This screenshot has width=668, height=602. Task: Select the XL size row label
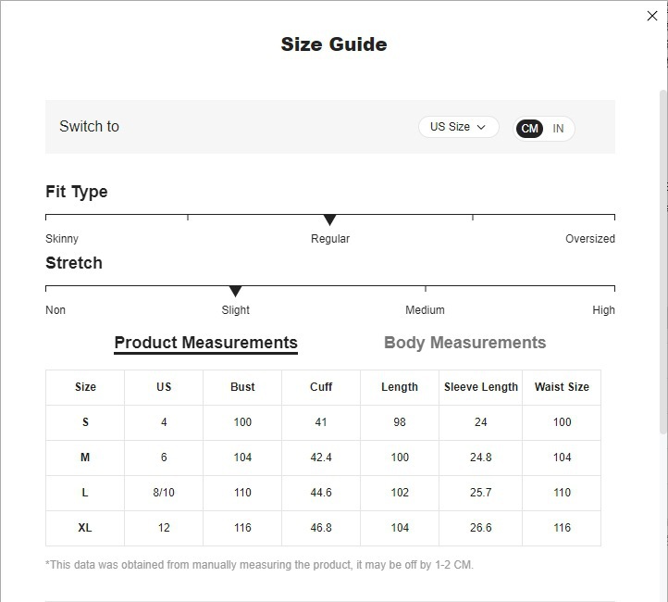[x=85, y=528]
